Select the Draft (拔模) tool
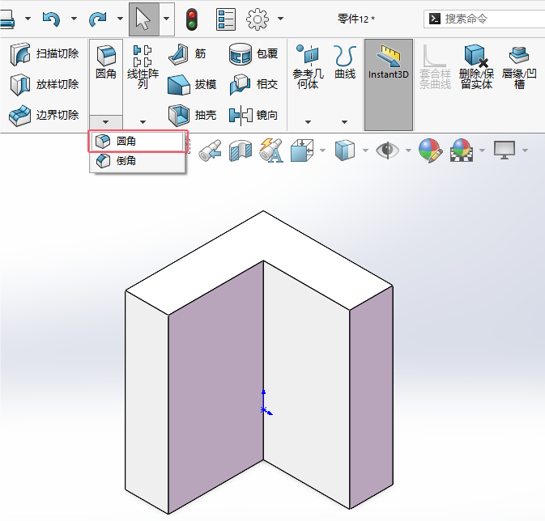This screenshot has height=521, width=545. [x=192, y=84]
